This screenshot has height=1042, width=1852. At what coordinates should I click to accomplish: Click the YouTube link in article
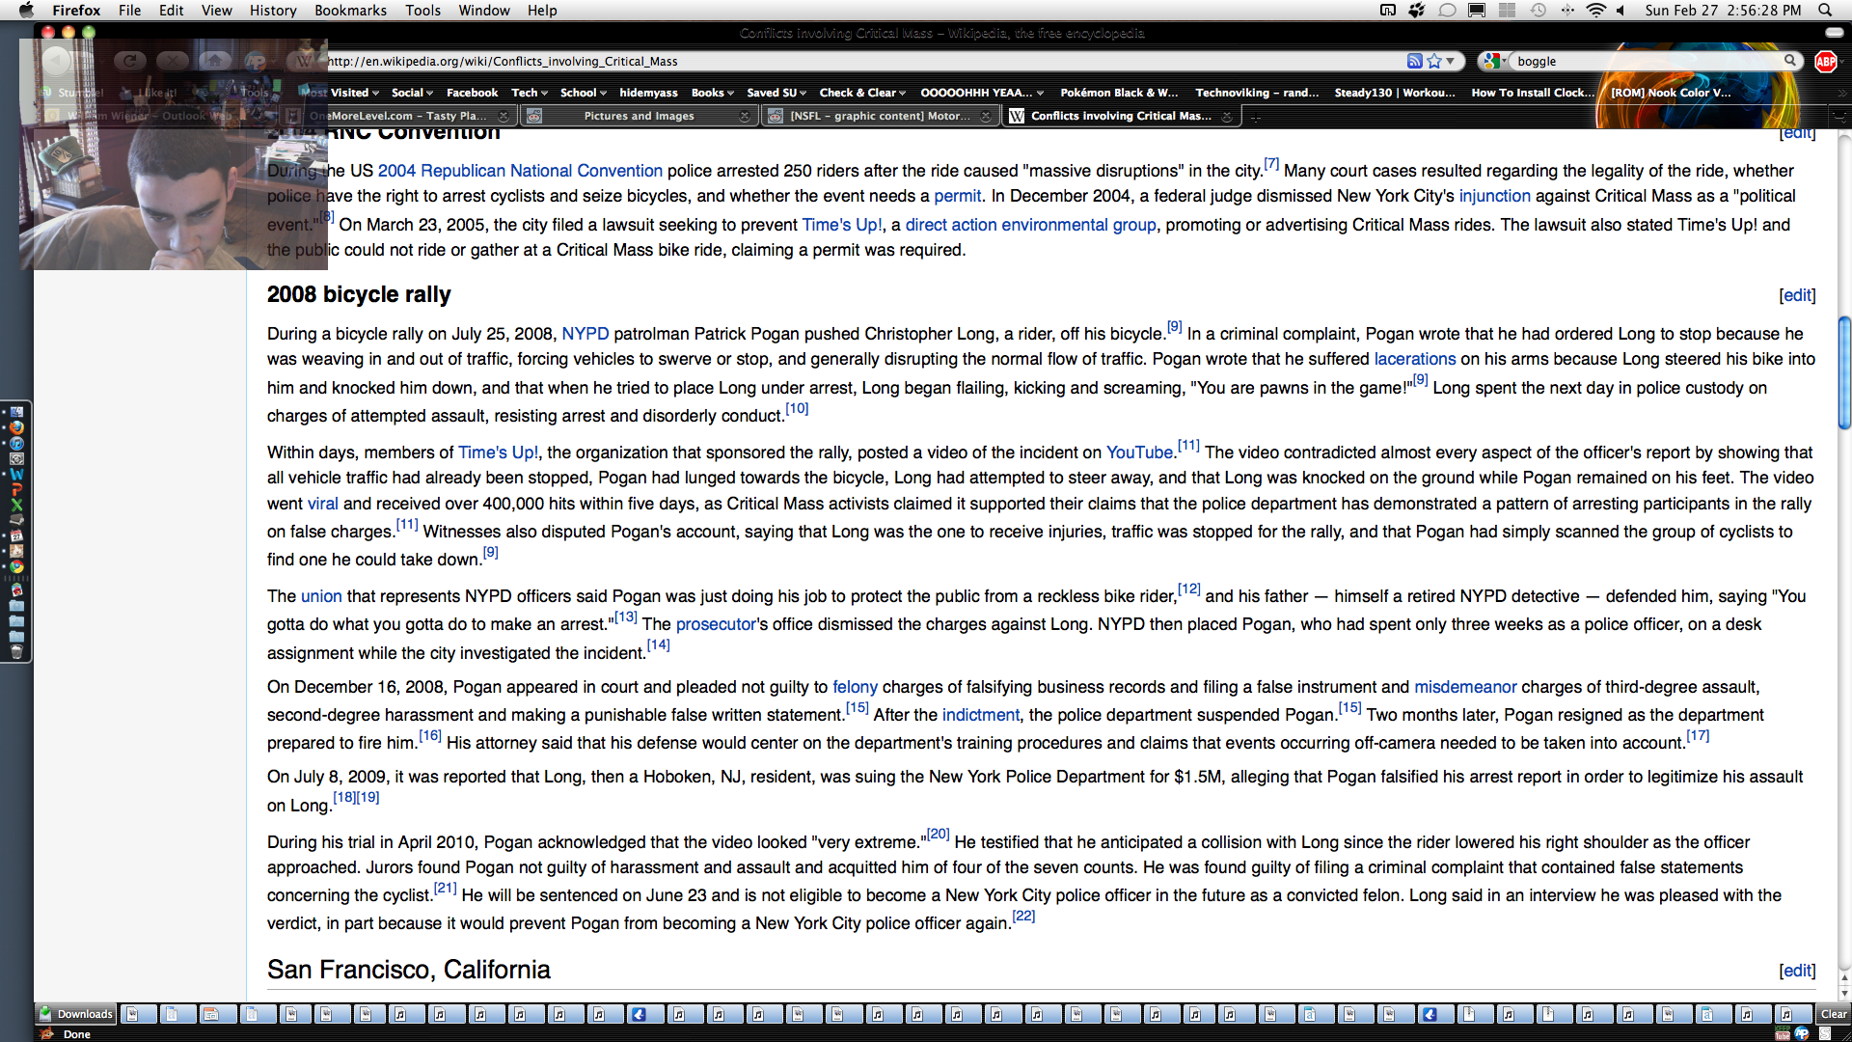point(1139,452)
